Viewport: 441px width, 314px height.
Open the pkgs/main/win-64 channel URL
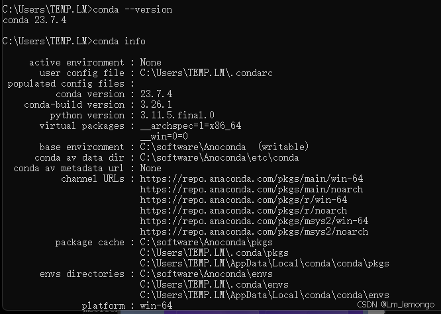(x=252, y=178)
